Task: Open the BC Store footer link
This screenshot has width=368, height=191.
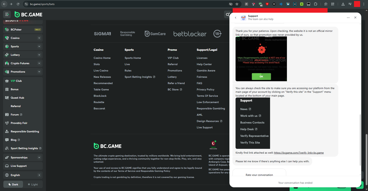Action: [175, 90]
